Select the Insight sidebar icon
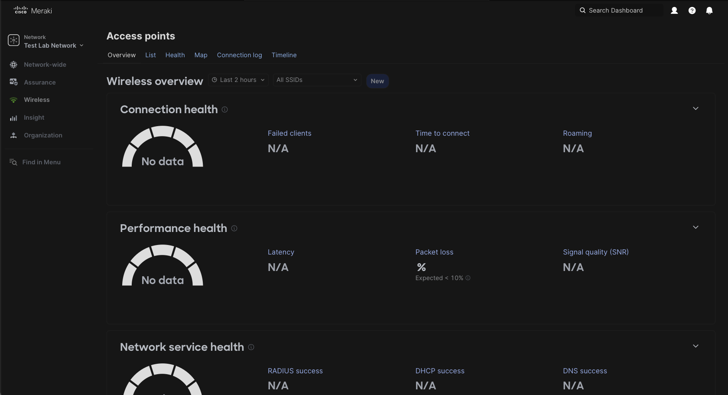728x395 pixels. pyautogui.click(x=13, y=118)
